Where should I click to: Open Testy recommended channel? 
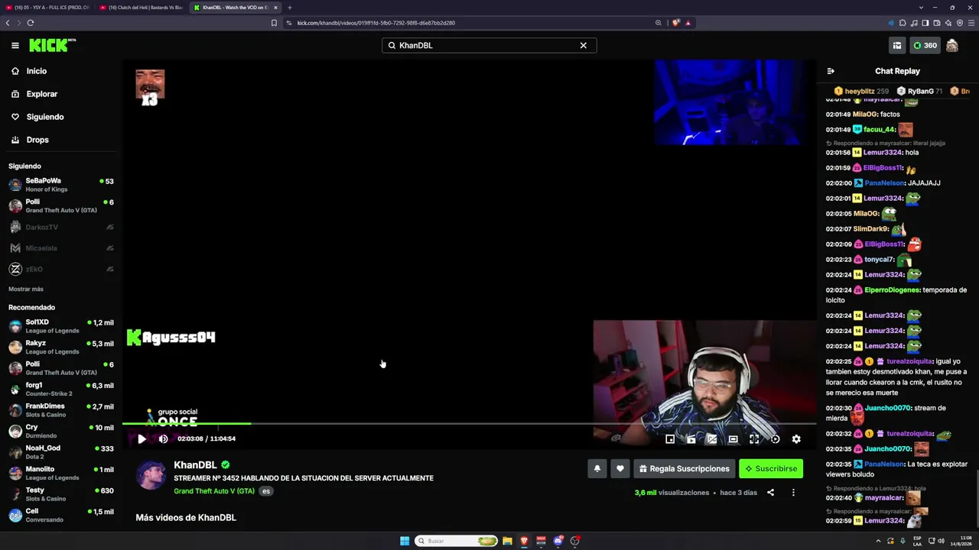coord(61,494)
